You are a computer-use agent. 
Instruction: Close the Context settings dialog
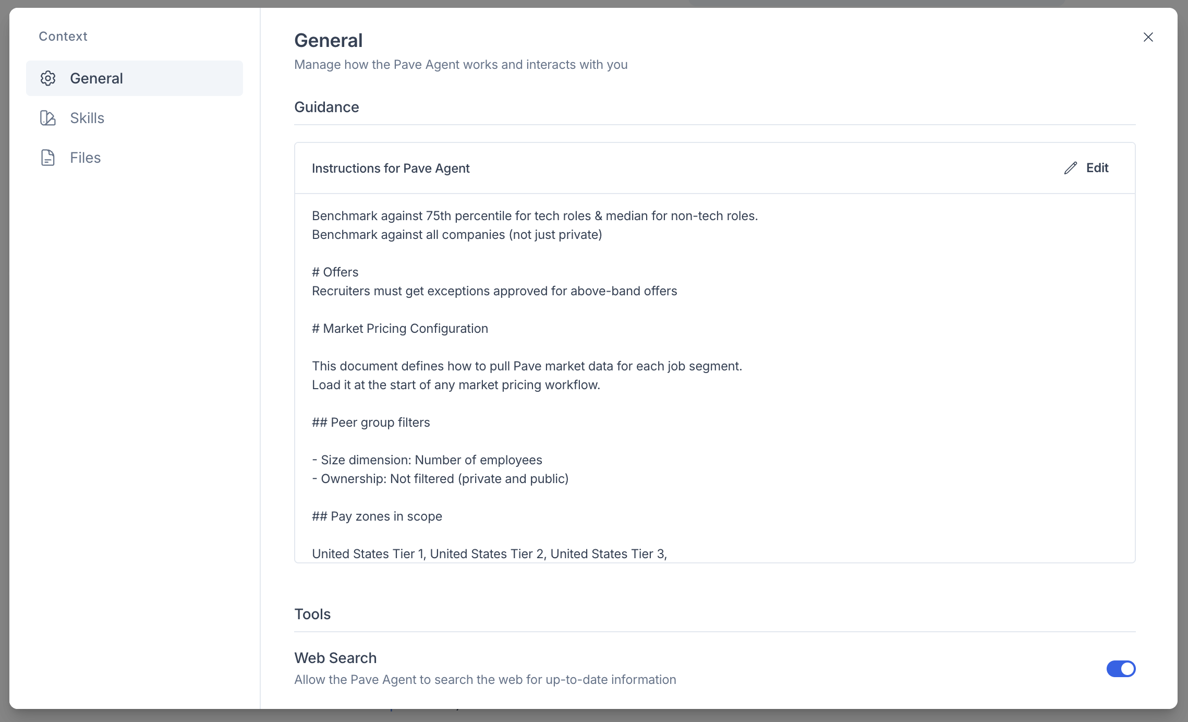[1148, 37]
